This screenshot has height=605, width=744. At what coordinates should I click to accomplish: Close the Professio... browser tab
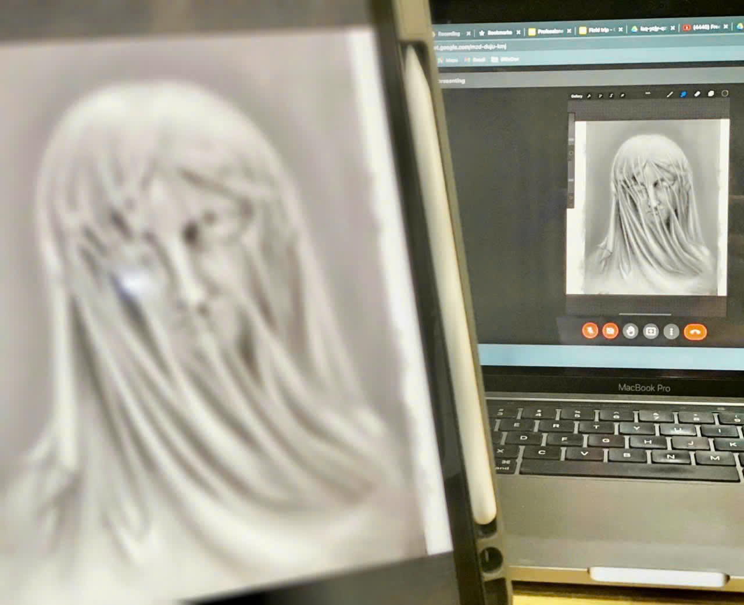pos(570,31)
